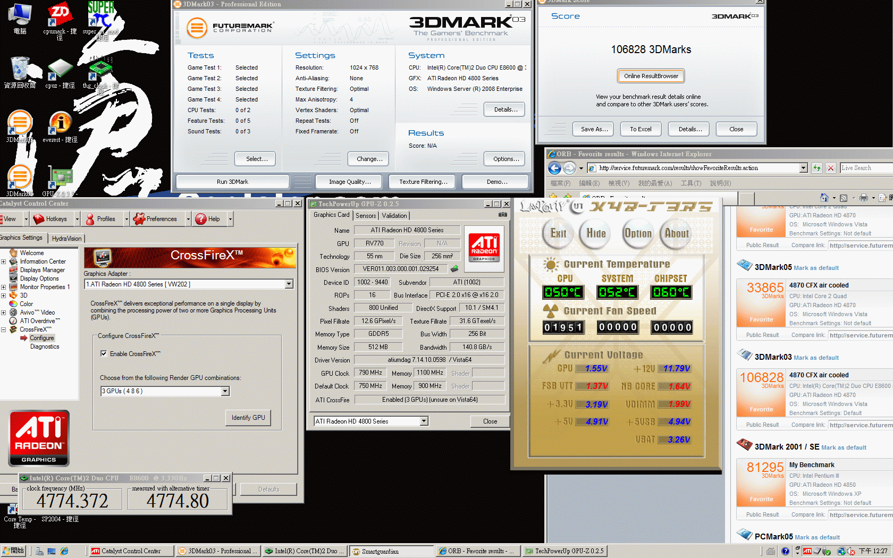
Task: Open the GPU-Z graphics card selector dropdown
Action: (x=424, y=421)
